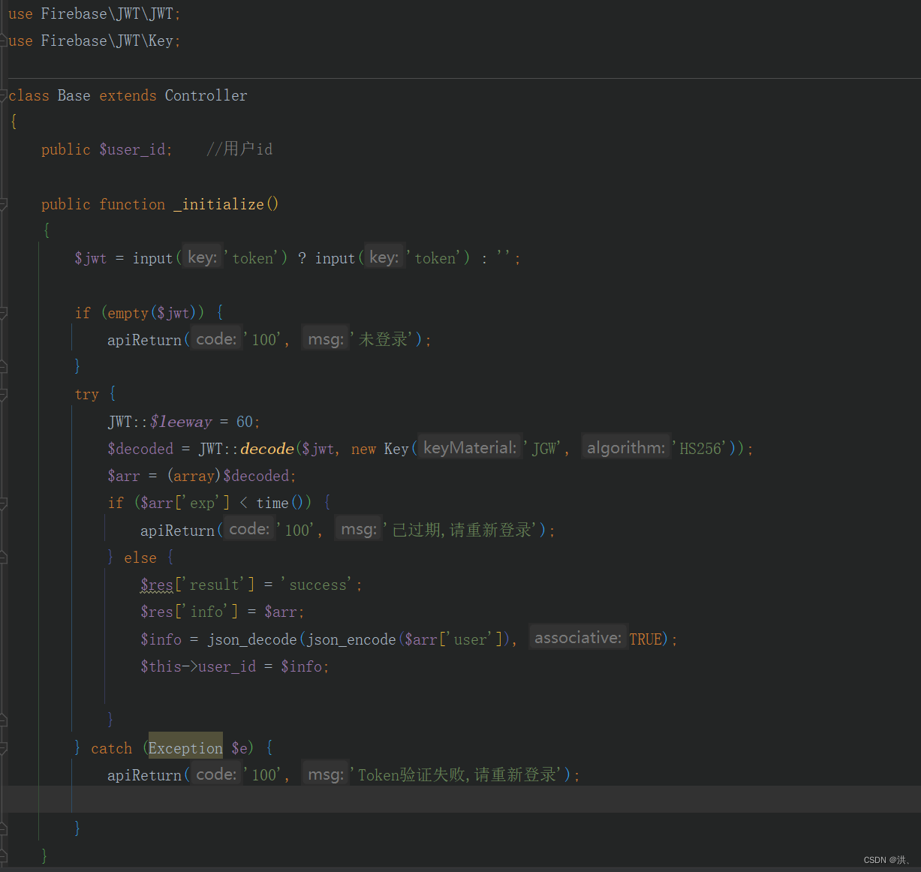Collapse the else block via gutter chevron

pos(5,557)
